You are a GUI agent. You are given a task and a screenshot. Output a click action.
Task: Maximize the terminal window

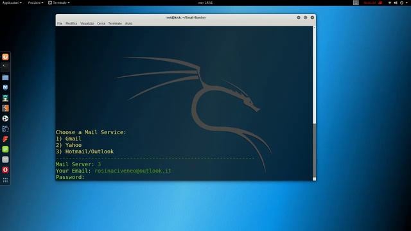click(306, 17)
